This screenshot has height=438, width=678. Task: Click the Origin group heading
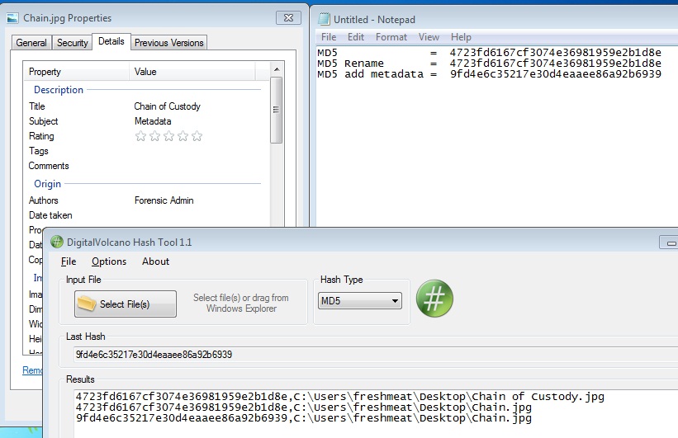click(x=48, y=184)
